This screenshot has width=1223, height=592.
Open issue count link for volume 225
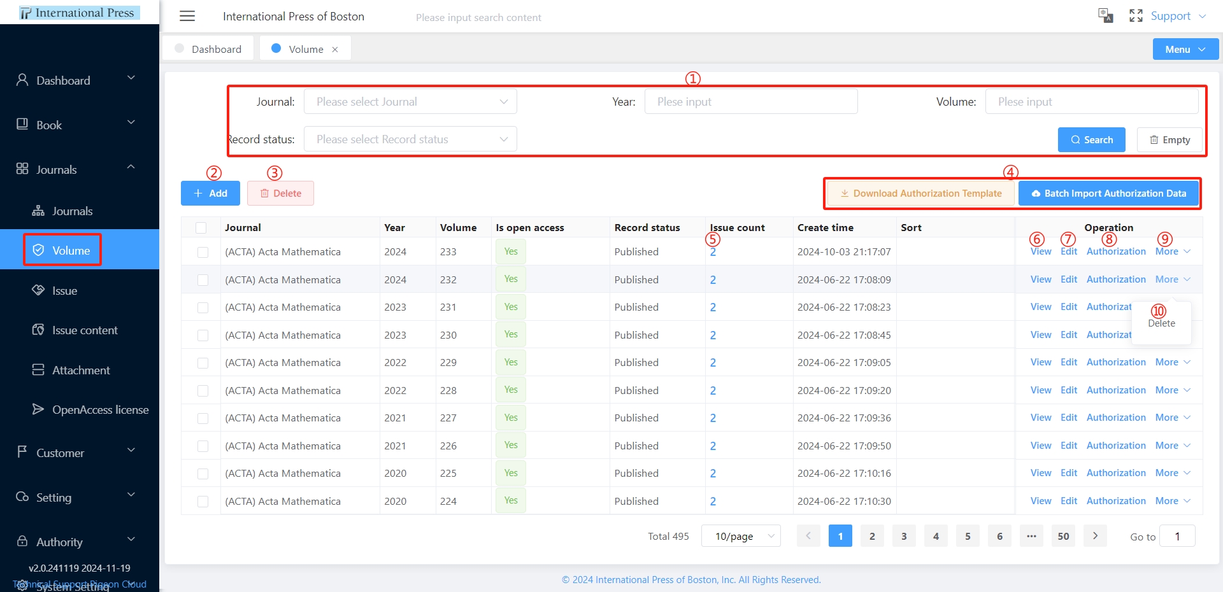(x=713, y=474)
